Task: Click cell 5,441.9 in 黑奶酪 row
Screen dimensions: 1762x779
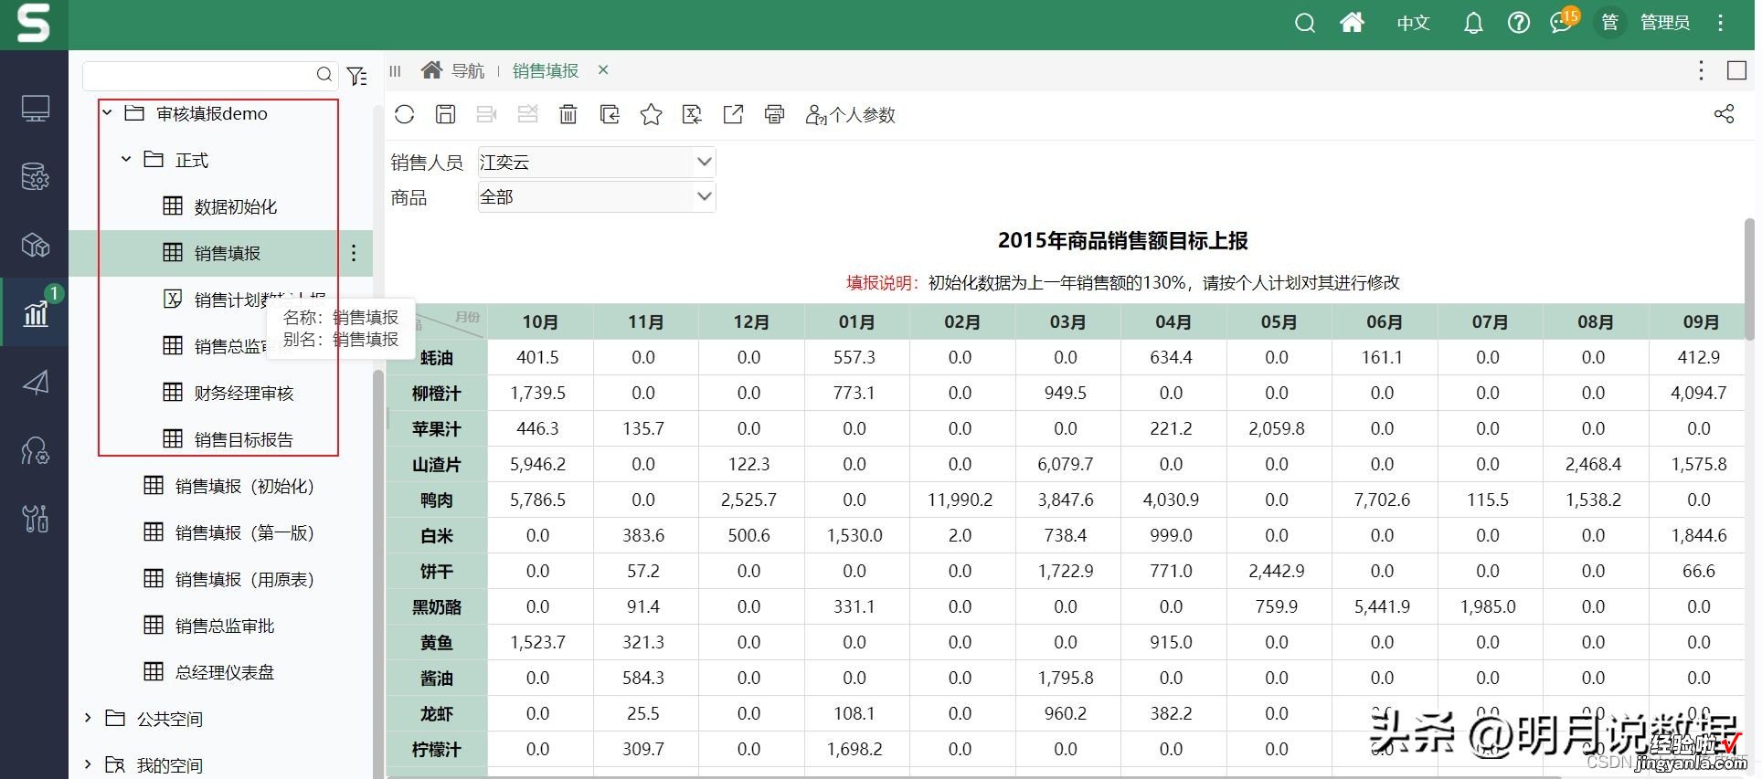Action: click(x=1383, y=606)
